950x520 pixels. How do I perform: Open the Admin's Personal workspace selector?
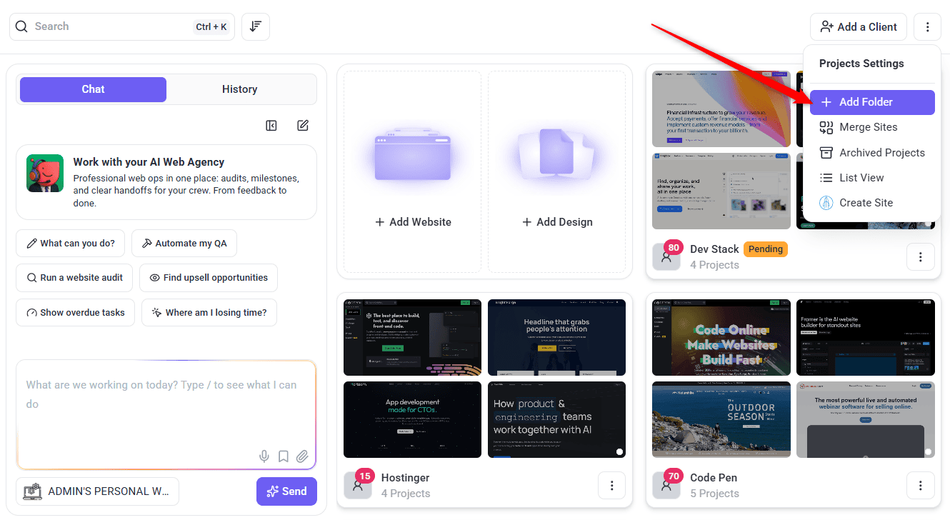point(97,491)
